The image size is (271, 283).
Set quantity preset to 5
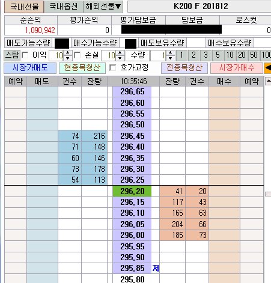tap(218, 55)
